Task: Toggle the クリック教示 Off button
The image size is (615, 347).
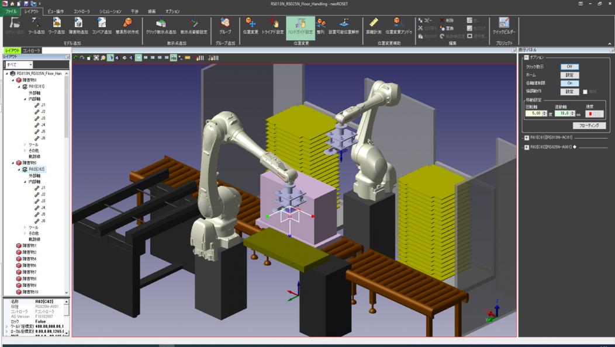Action: pyautogui.click(x=569, y=67)
